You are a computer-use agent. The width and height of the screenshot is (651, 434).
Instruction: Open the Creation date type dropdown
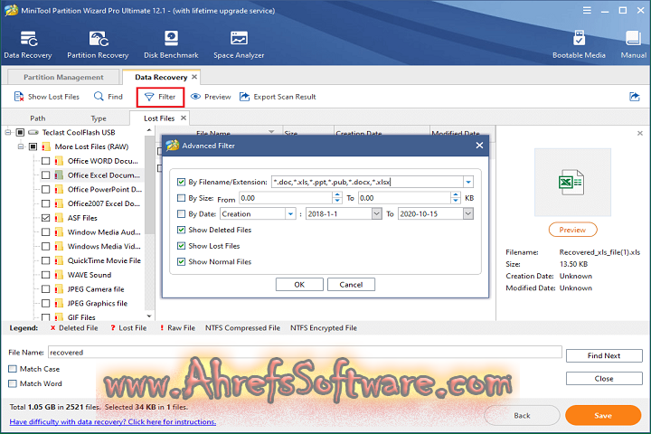pyautogui.click(x=290, y=214)
